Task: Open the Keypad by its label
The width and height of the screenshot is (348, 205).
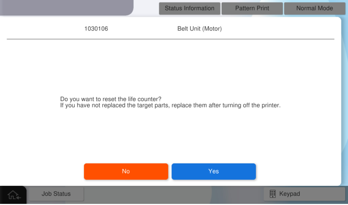Action: 289,194
